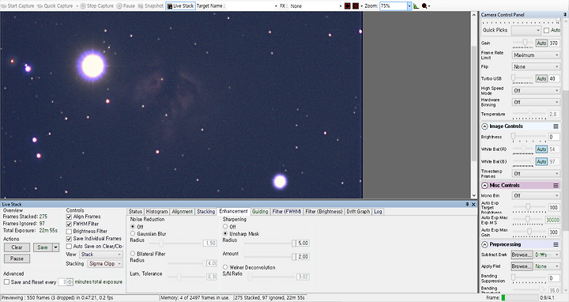Click the Gain slider
The width and height of the screenshot is (569, 302).
pos(523,43)
